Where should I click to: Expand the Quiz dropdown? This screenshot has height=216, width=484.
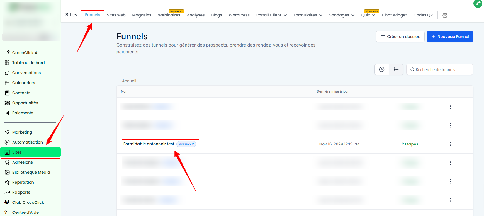(x=374, y=15)
